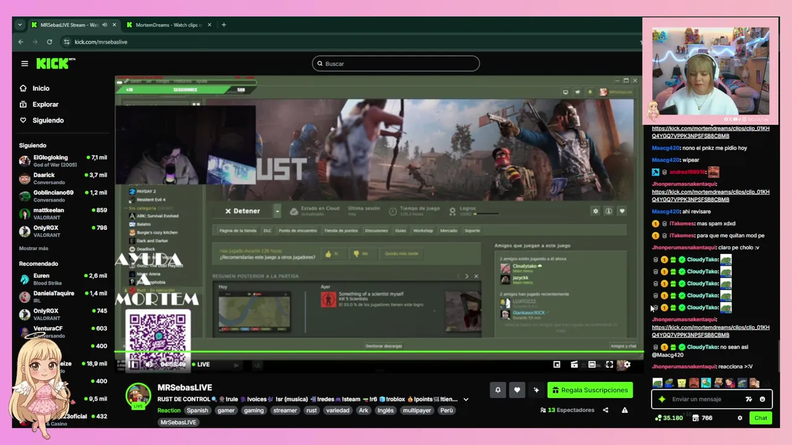Select the Perú tag
This screenshot has width=792, height=445.
coord(446,410)
